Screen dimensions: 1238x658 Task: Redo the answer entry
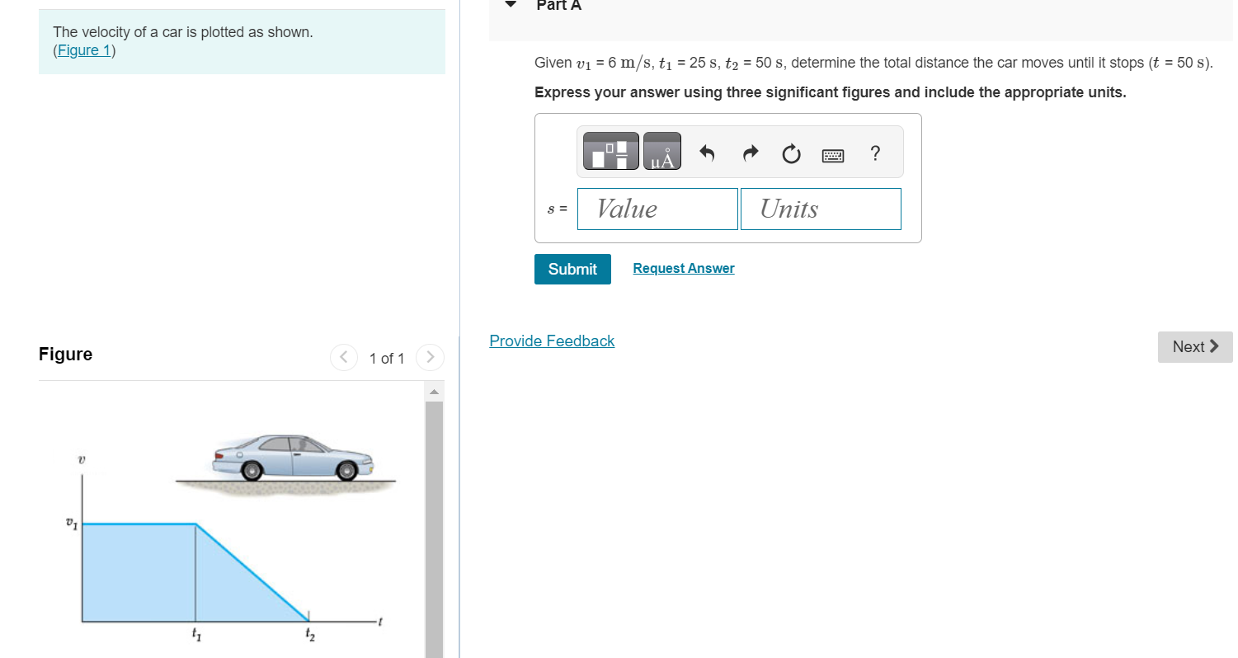tap(750, 153)
